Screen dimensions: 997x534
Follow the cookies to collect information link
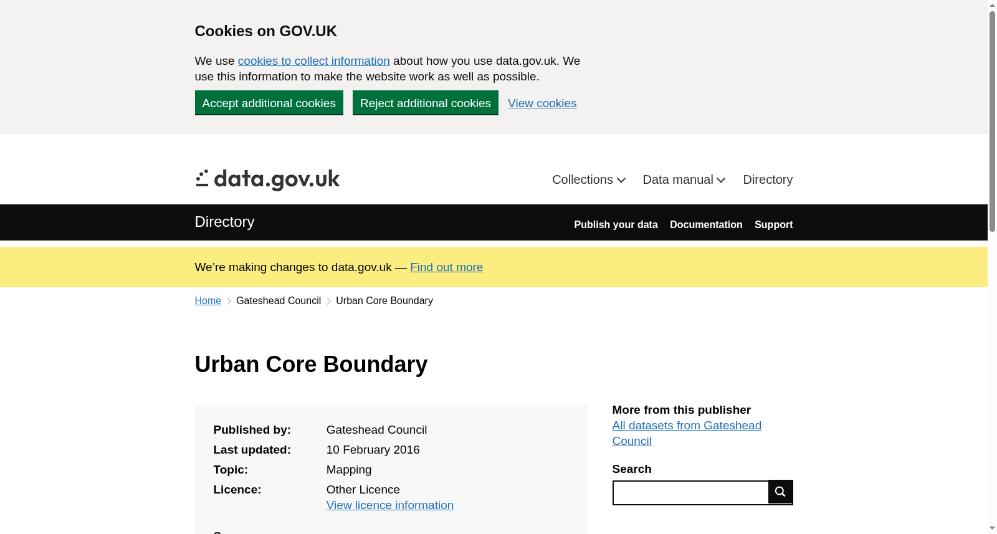314,61
